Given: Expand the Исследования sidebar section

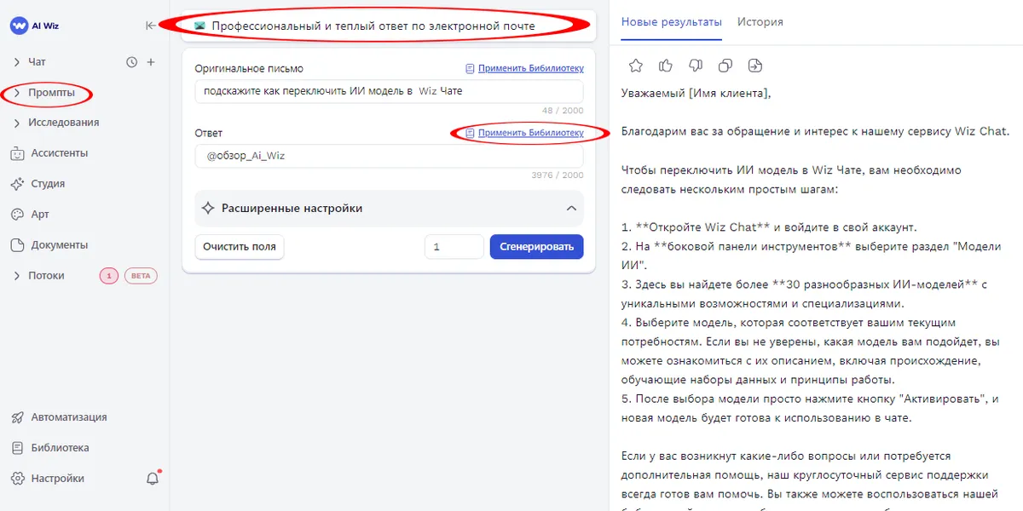Looking at the screenshot, I should click(x=62, y=123).
